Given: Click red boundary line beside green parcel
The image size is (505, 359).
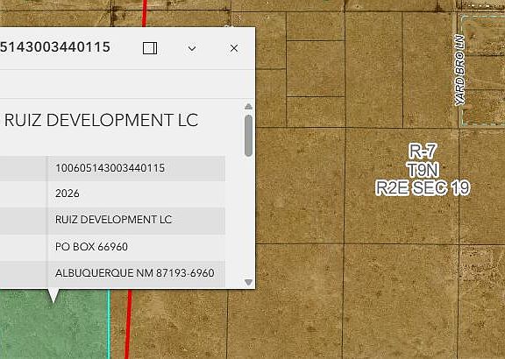Looking at the screenshot, I should (128, 323).
